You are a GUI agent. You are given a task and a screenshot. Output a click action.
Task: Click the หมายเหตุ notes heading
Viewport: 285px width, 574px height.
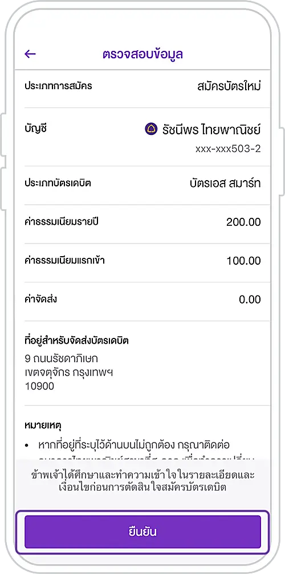[x=43, y=426]
